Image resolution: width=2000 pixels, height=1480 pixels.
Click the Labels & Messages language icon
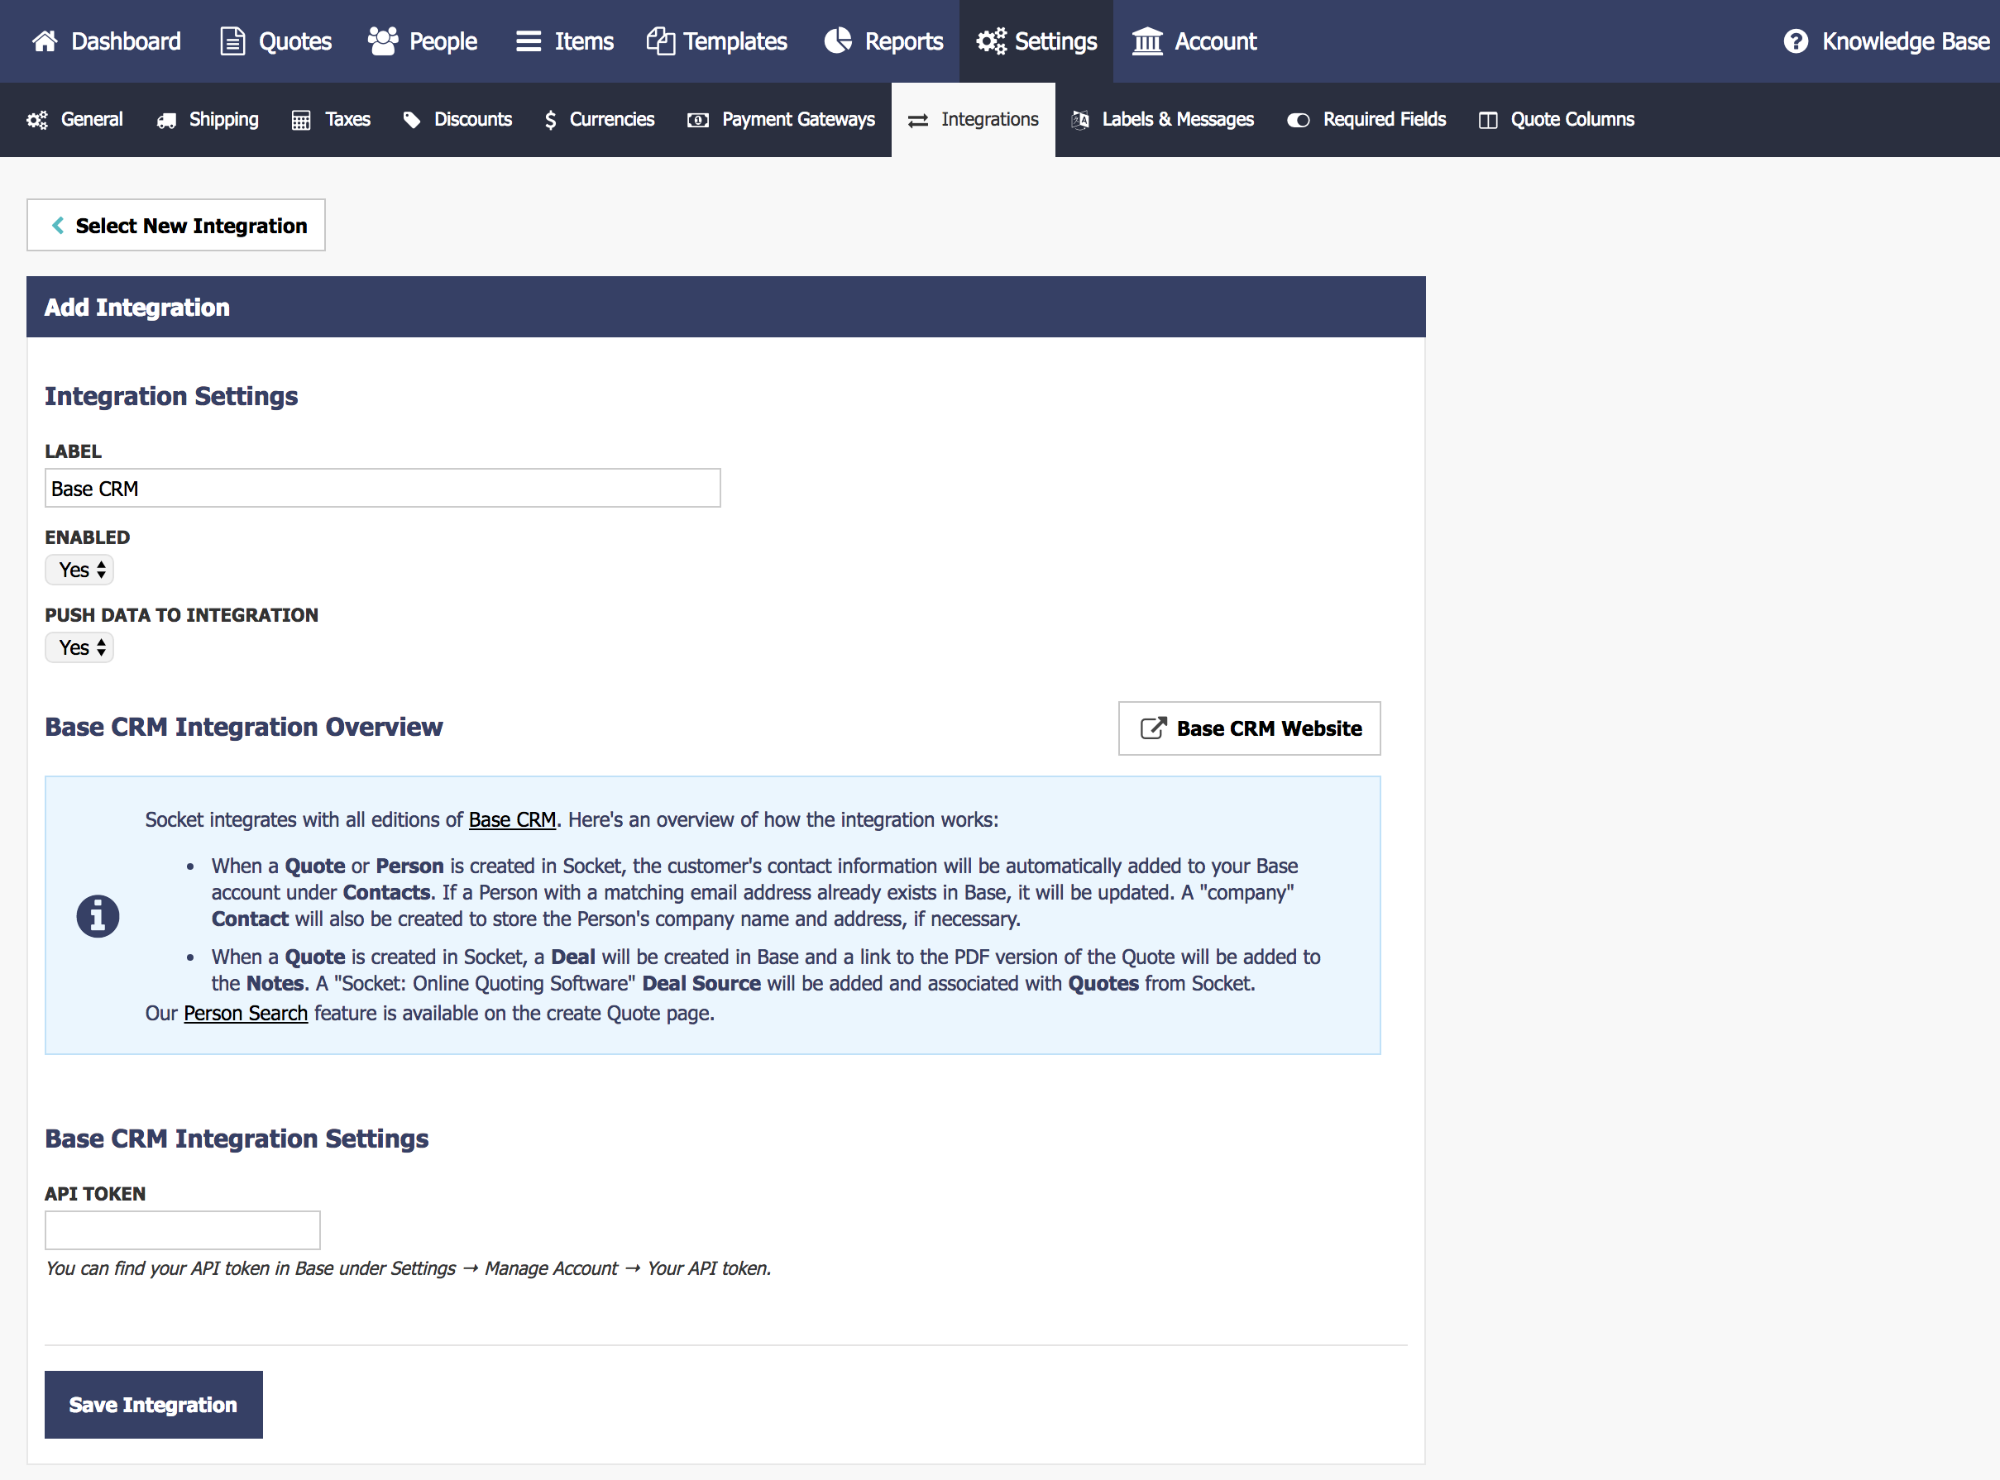[1080, 120]
